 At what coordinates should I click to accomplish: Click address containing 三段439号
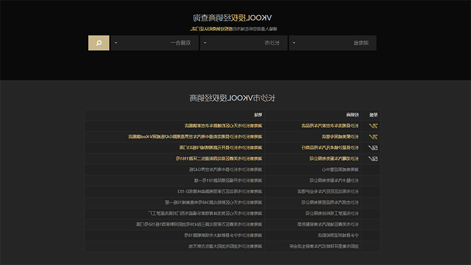(x=199, y=224)
